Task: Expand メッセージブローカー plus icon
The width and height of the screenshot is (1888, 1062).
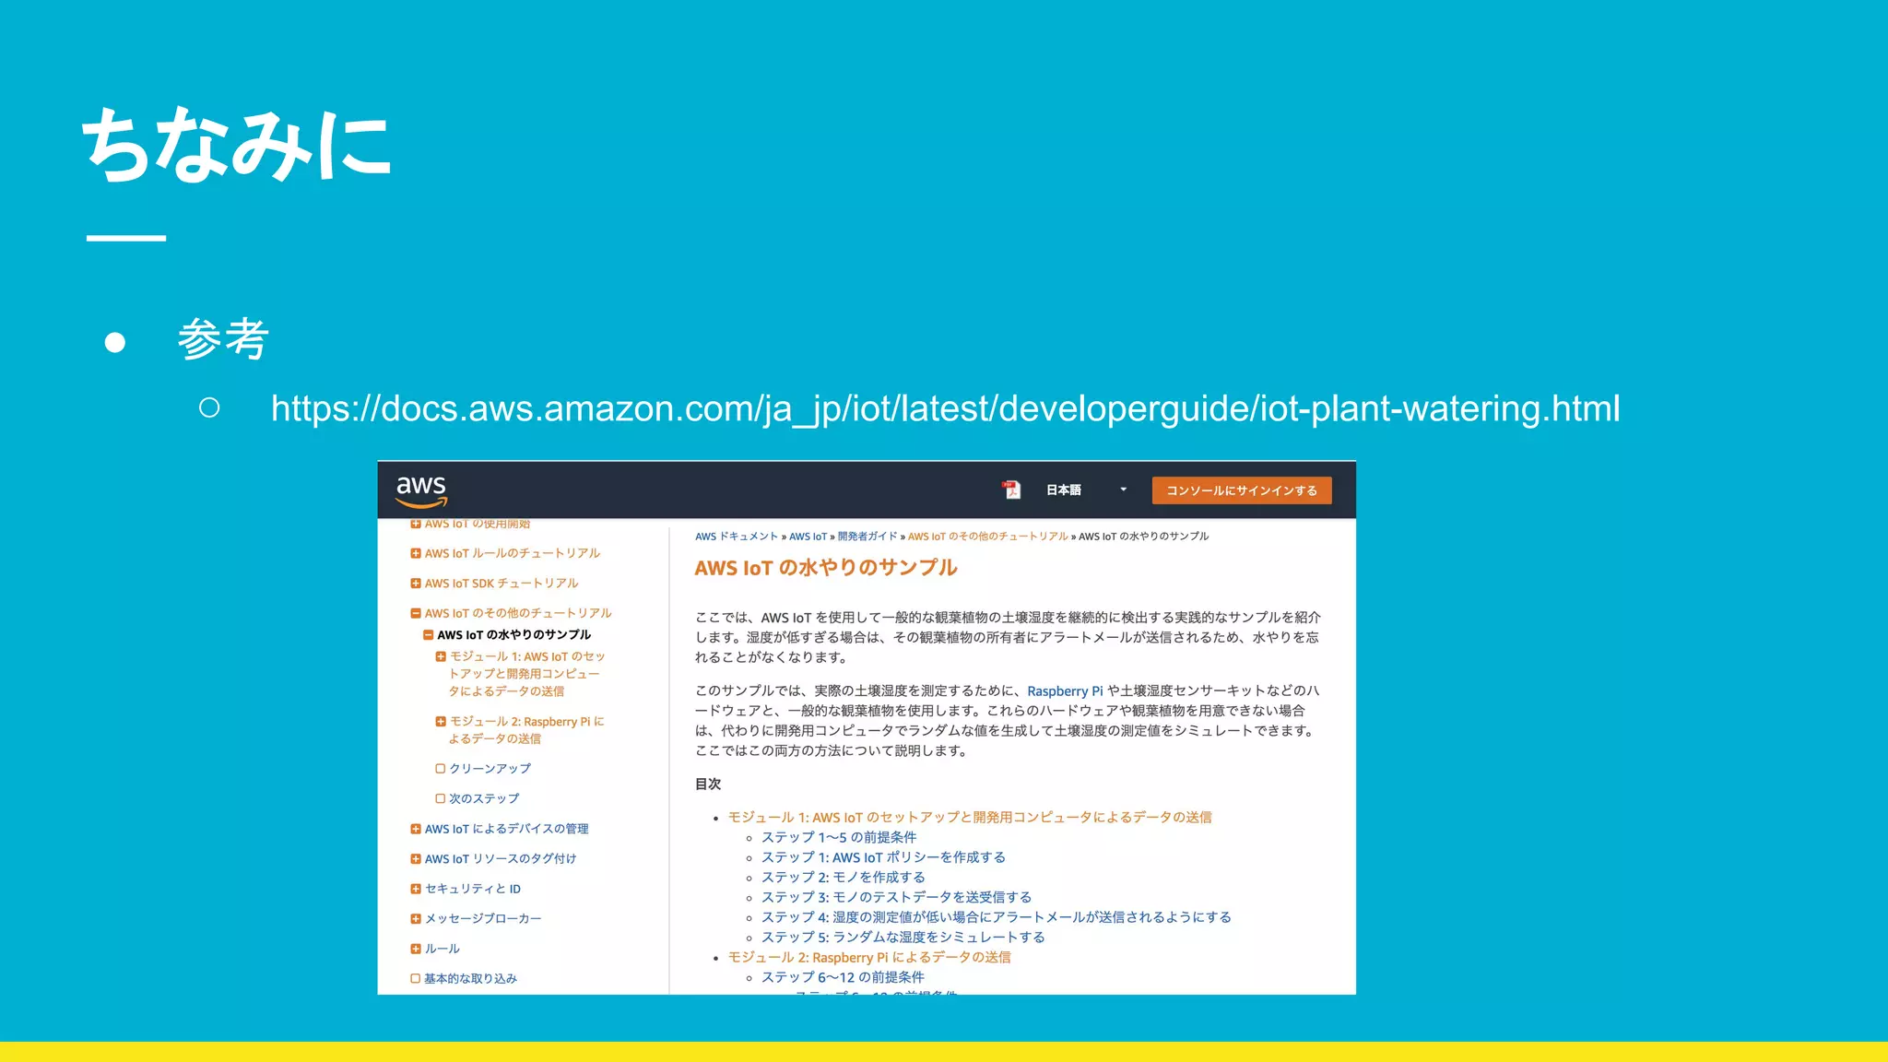Action: [x=416, y=919]
